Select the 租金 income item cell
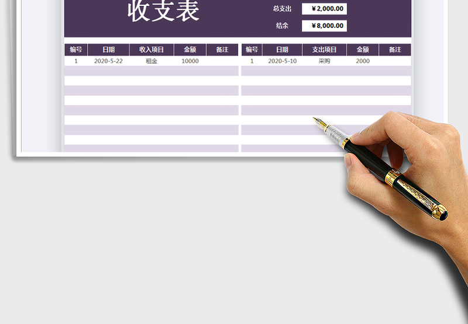Image resolution: width=468 pixels, height=324 pixels. click(x=152, y=61)
